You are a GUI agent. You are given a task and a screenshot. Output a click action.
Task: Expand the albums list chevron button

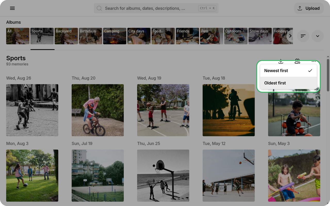click(318, 36)
